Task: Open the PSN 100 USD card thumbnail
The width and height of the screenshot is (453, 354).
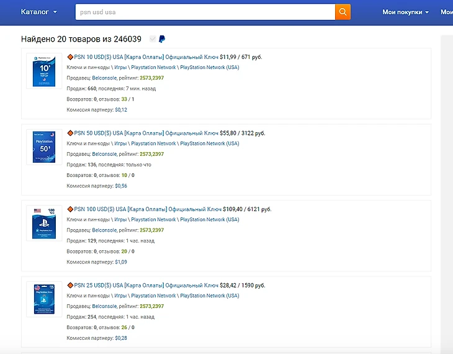Action: [x=45, y=223]
